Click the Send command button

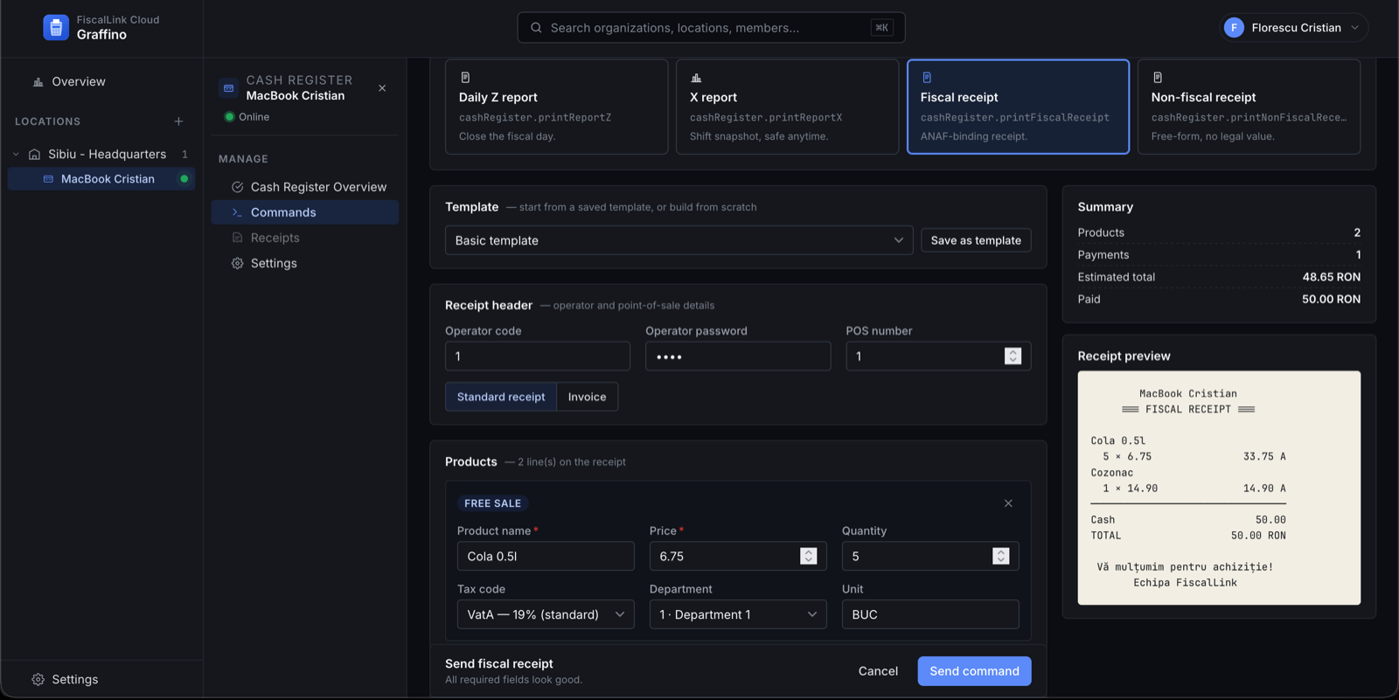point(974,671)
